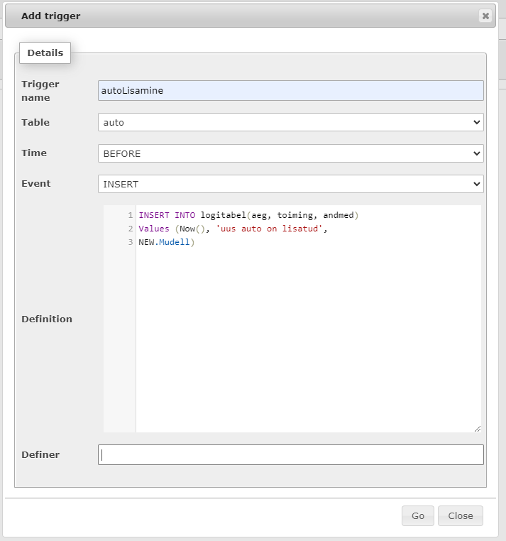Viewport: 506px width, 541px height.
Task: Open the Table dropdown showing auto
Action: point(290,122)
